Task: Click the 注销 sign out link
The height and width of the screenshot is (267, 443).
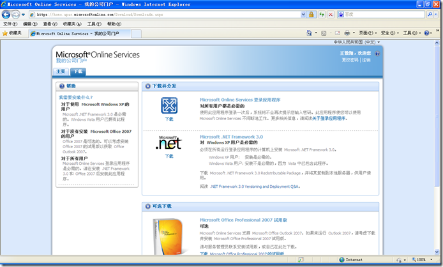Action: coord(366,60)
